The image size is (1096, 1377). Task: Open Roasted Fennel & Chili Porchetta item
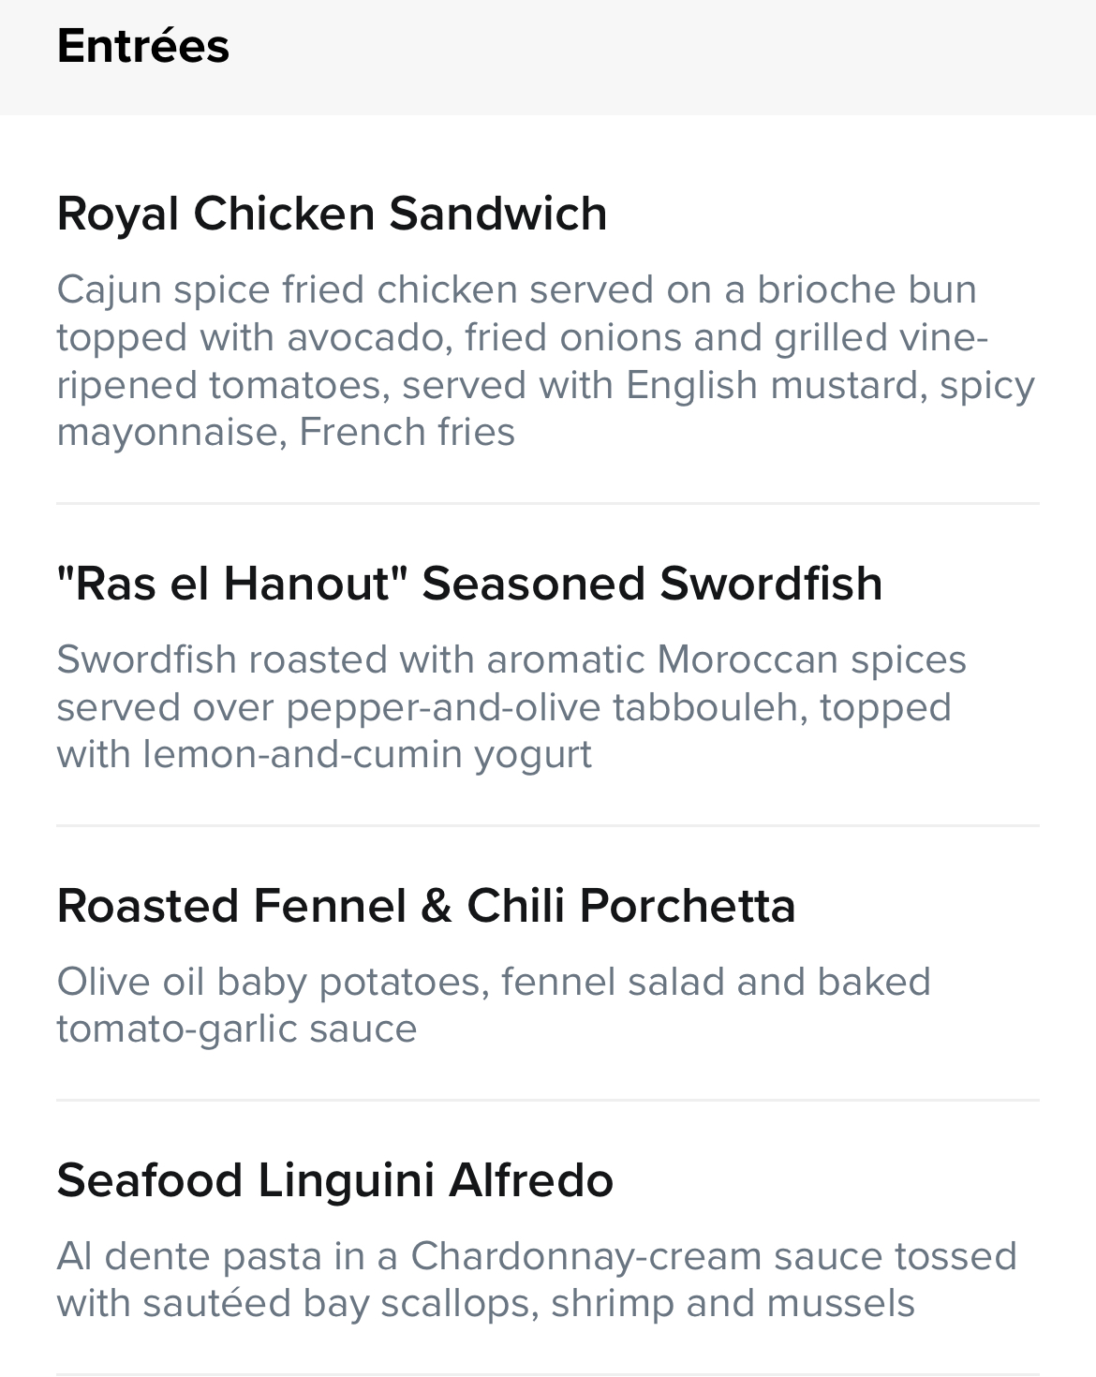tap(548, 964)
